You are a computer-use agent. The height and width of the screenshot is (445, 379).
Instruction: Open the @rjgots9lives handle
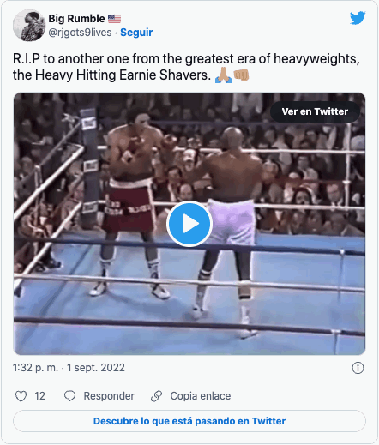[80, 33]
